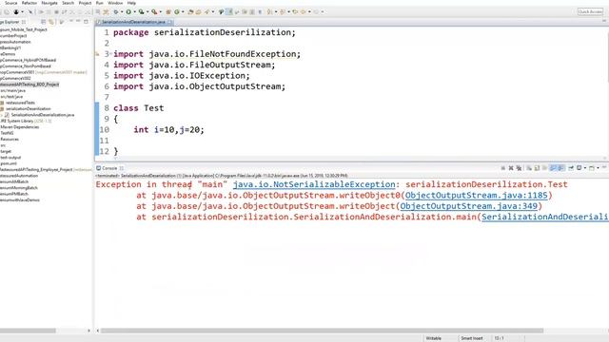Image resolution: width=609 pixels, height=342 pixels.
Task: Open the Source menu
Action: click(10, 3)
